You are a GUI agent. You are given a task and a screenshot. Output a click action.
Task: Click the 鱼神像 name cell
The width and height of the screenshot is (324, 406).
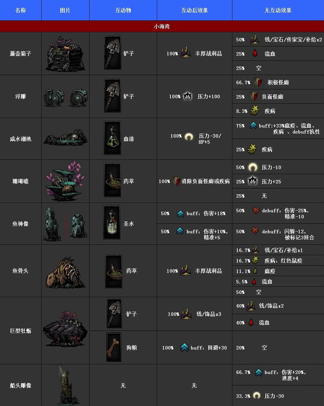21,224
